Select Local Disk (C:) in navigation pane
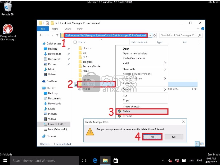Viewport: 220px width, 165px height. pos(54,124)
